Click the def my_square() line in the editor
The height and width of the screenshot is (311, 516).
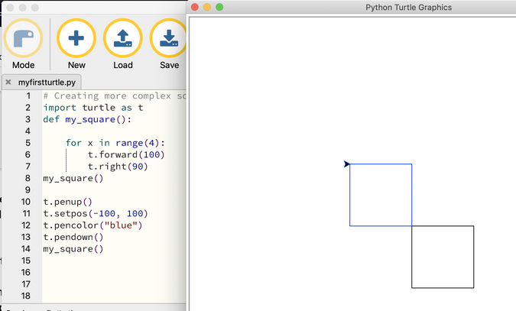[87, 119]
